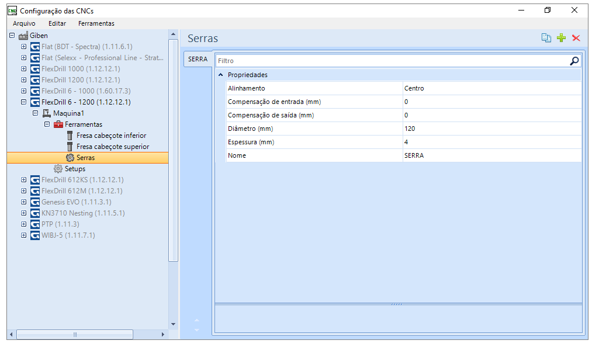Click Fresa cabeçote superior tool icon
The image size is (599, 347).
(x=70, y=147)
